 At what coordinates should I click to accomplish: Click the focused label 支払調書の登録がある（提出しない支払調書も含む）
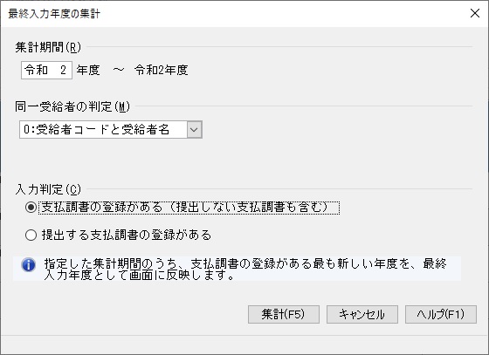pyautogui.click(x=189, y=208)
